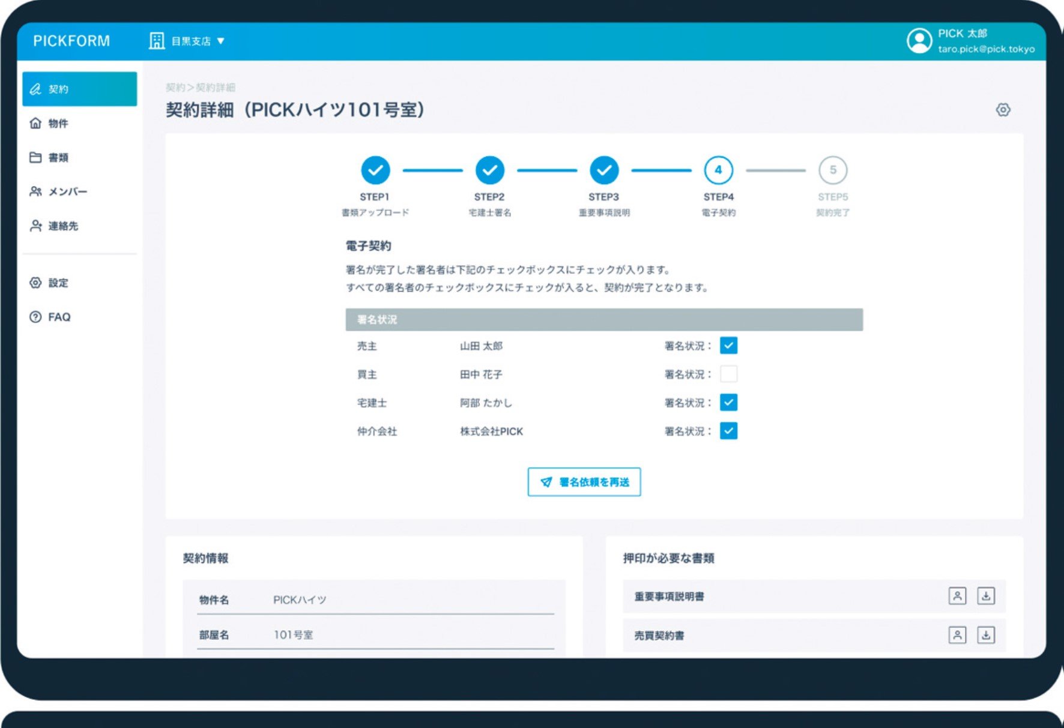Click the building icon next to 目黒支店
The image size is (1064, 728).
coord(156,41)
